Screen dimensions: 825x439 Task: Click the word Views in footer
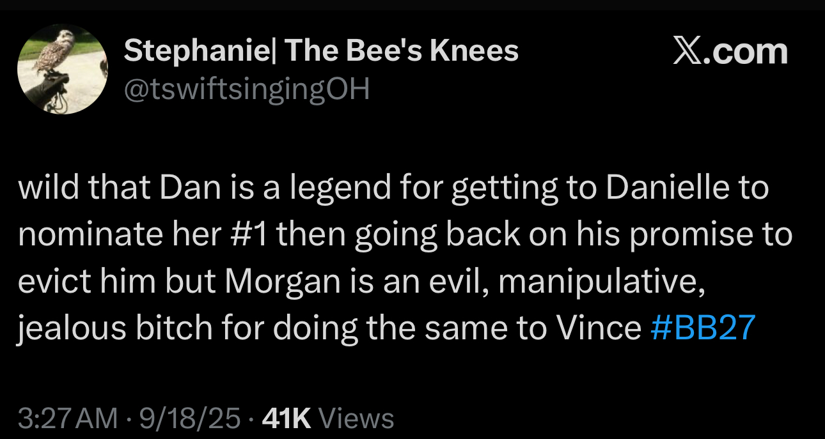(x=356, y=419)
